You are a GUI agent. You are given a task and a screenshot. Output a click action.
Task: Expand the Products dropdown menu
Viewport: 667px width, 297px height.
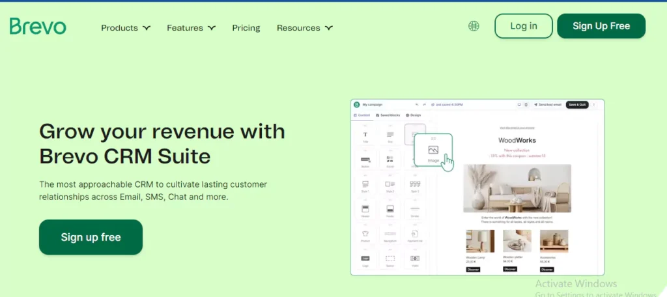coord(126,28)
